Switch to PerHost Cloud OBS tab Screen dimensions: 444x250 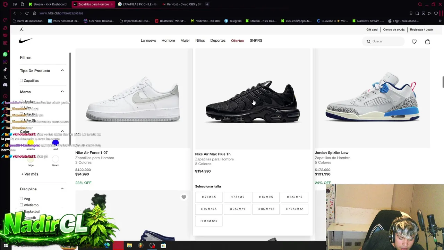[x=182, y=4]
